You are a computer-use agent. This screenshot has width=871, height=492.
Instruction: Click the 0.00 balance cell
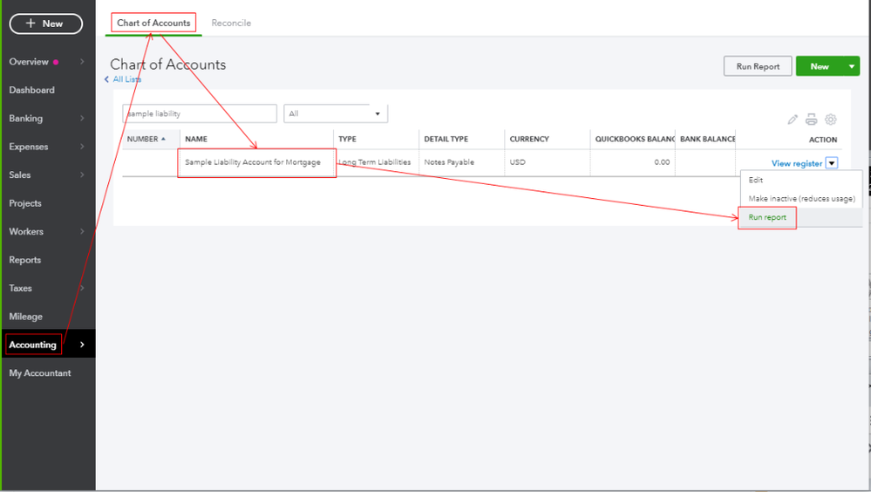pyautogui.click(x=662, y=162)
